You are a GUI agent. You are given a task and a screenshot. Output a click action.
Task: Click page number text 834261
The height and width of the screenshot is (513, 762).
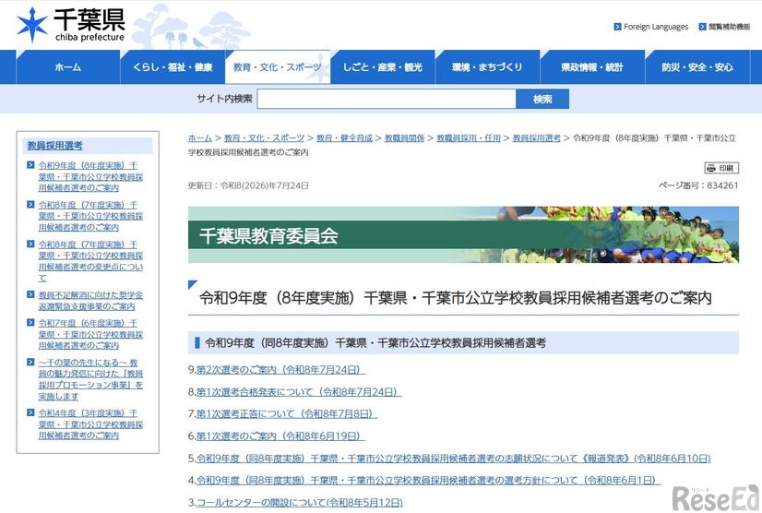point(722,185)
